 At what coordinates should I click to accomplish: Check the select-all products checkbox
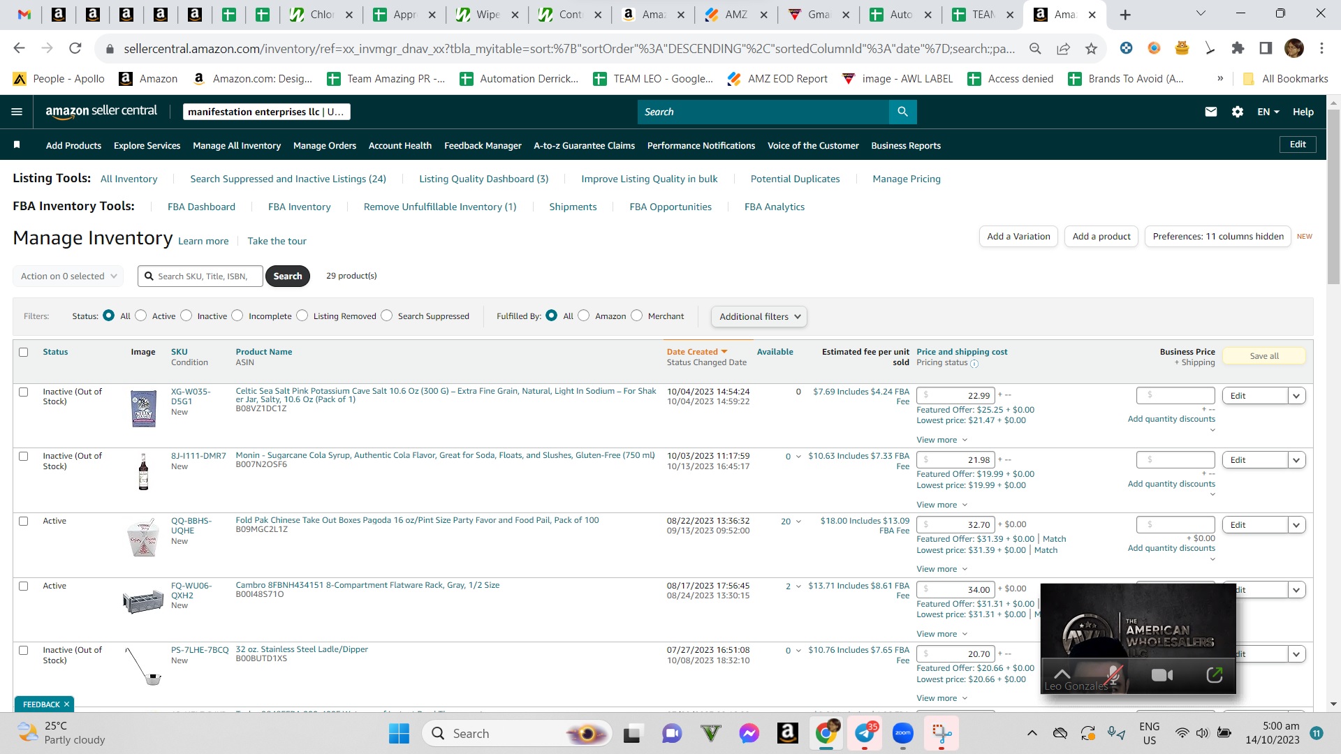point(24,352)
